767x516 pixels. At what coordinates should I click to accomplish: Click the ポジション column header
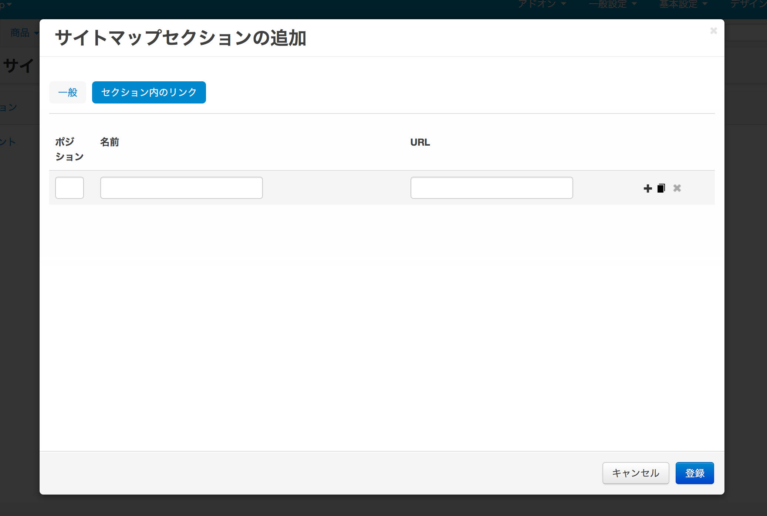pyautogui.click(x=70, y=149)
